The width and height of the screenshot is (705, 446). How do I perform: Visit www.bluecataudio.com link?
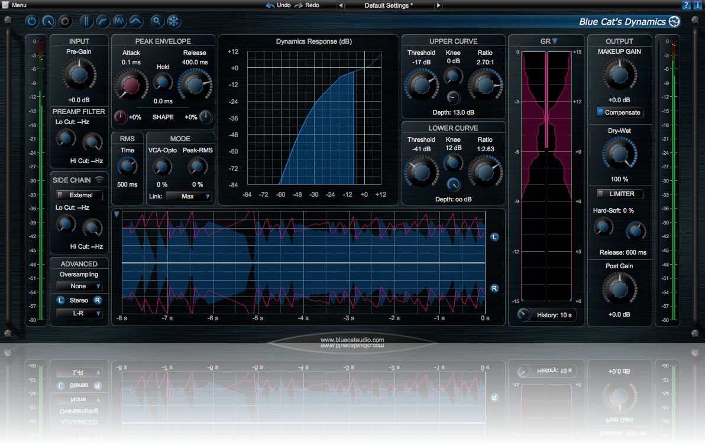coord(352,340)
